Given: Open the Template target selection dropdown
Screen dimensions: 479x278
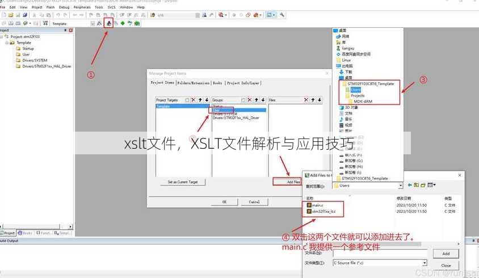Looking at the screenshot, I should (93, 23).
